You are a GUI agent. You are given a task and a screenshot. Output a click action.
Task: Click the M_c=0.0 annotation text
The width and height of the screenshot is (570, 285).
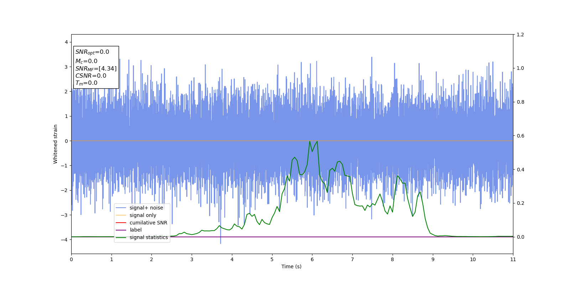click(x=86, y=61)
